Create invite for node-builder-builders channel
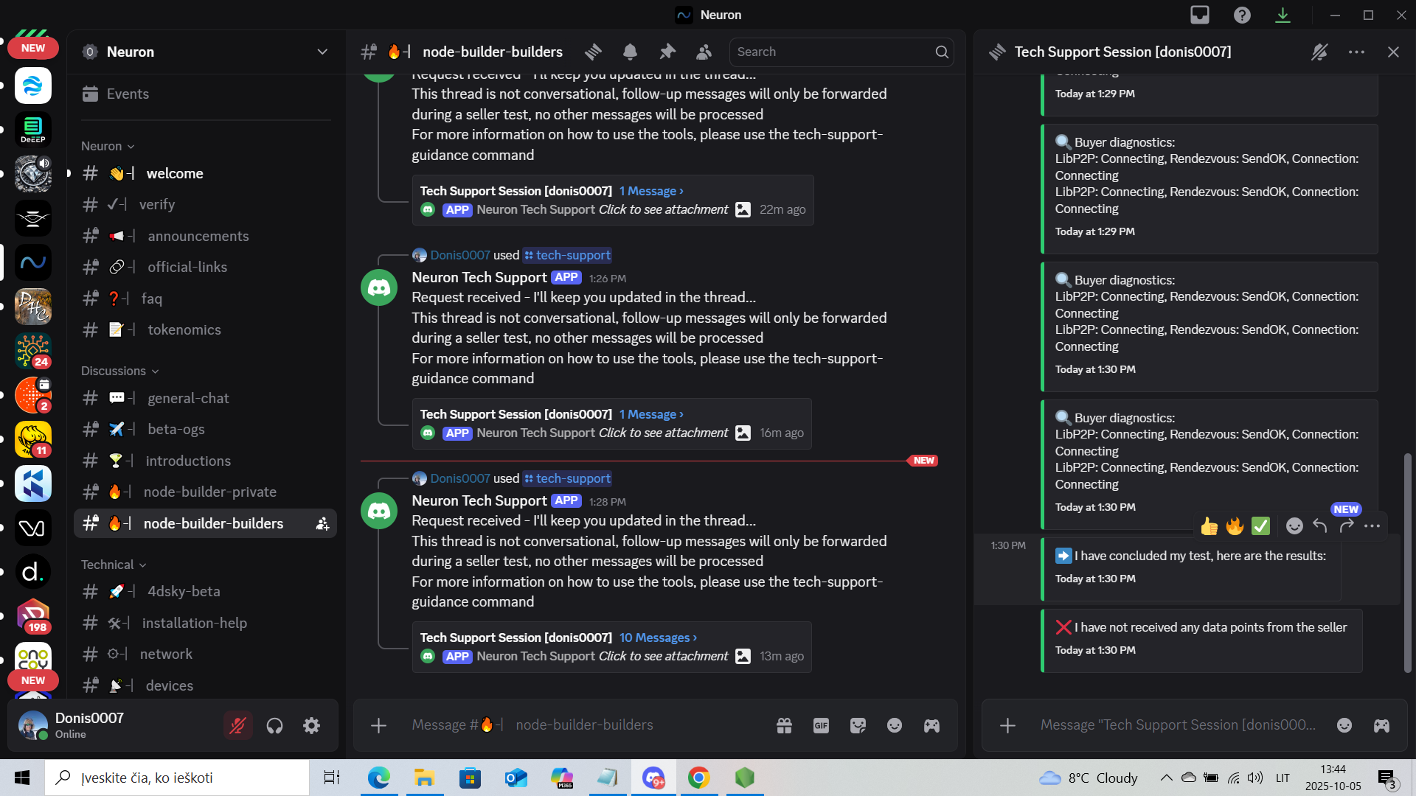1416x796 pixels. pos(322,523)
